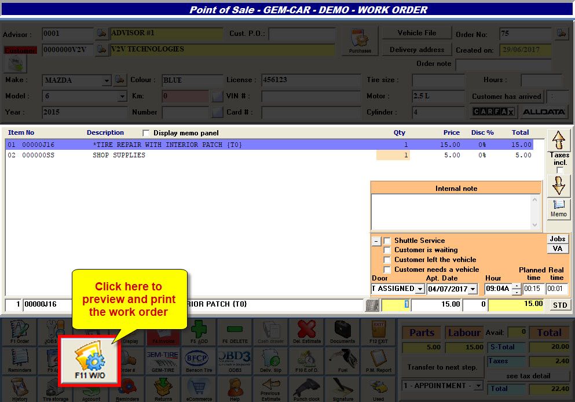The width and height of the screenshot is (575, 402).
Task: Click the tire icon on the item entry line
Action: pyautogui.click(x=372, y=305)
